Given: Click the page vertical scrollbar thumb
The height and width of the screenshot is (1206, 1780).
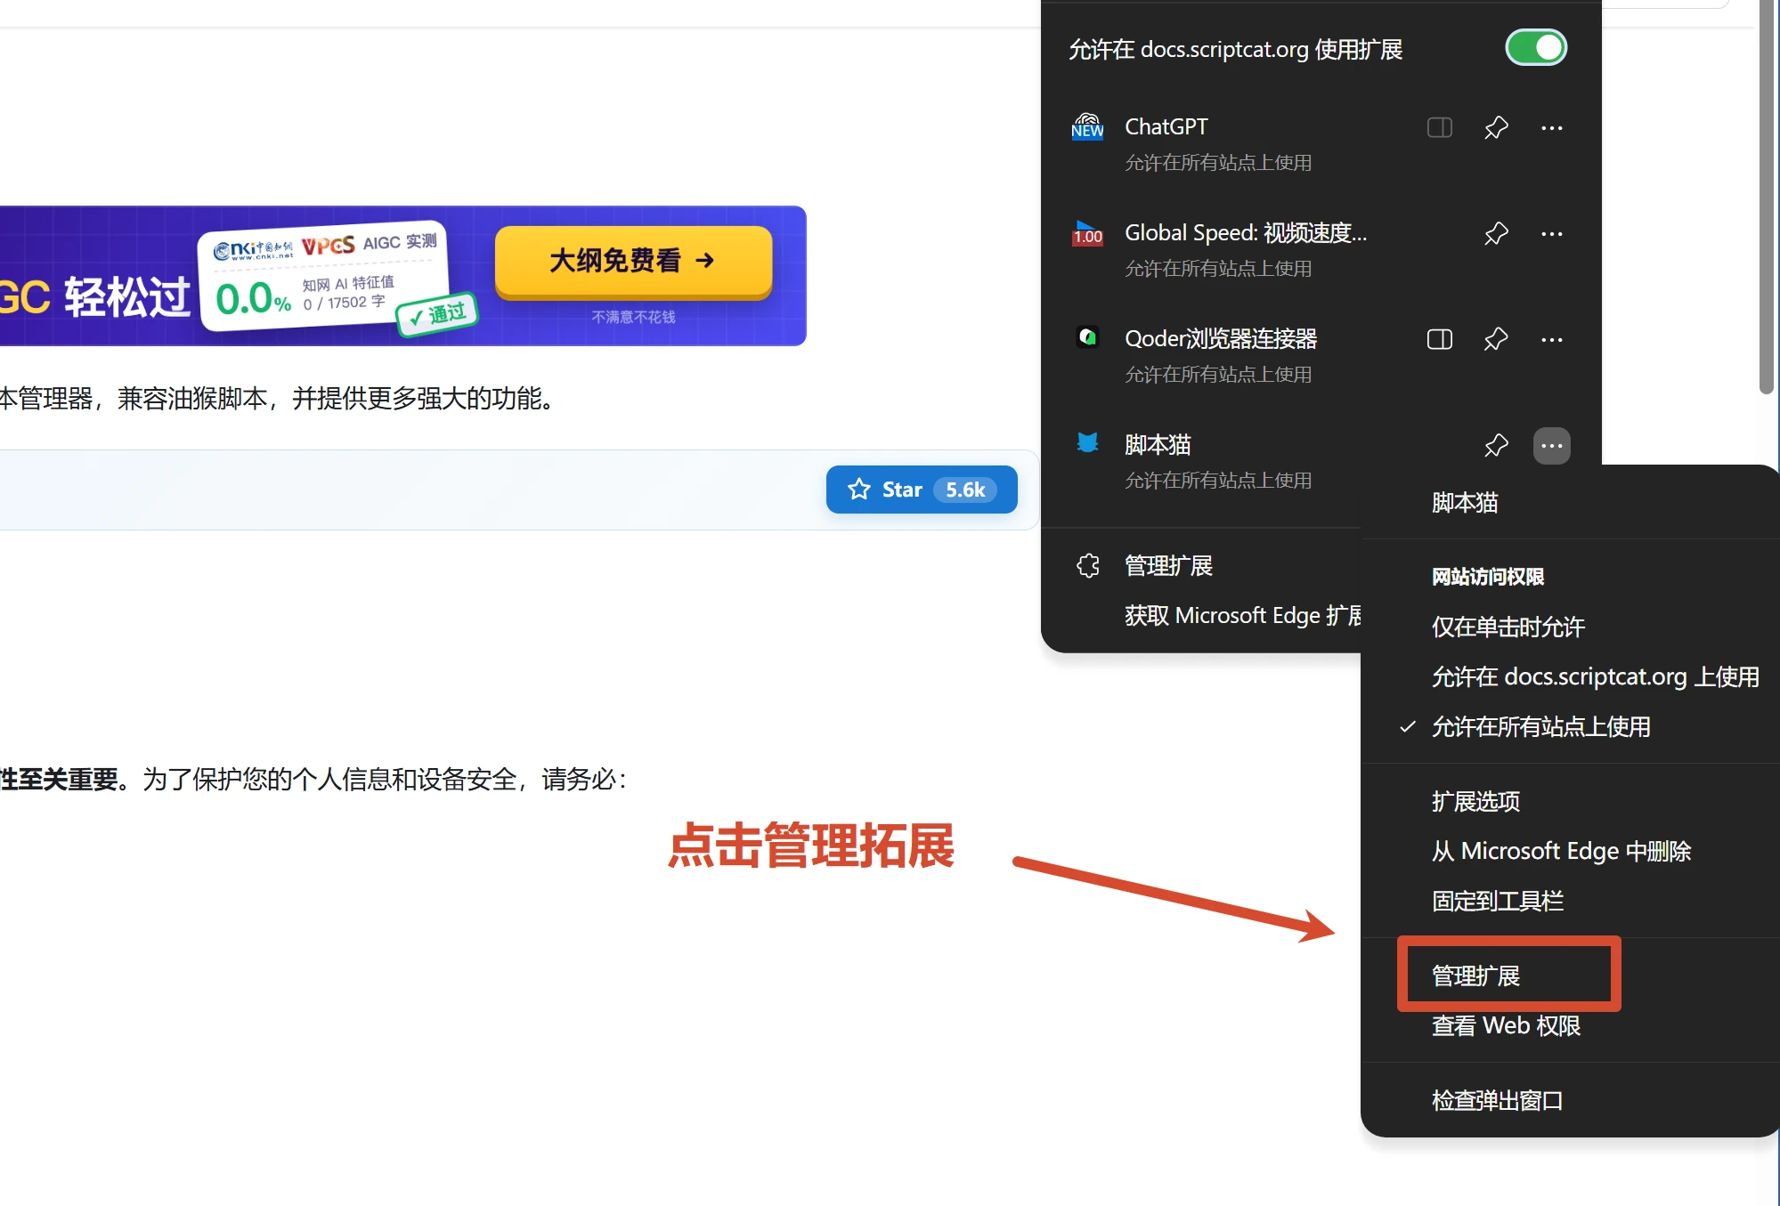Looking at the screenshot, I should pos(1767,196).
